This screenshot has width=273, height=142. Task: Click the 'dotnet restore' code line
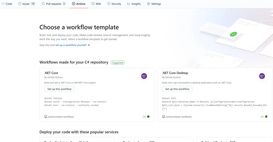53,98
